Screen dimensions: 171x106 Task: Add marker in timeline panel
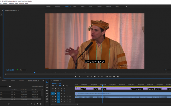pos(64,86)
